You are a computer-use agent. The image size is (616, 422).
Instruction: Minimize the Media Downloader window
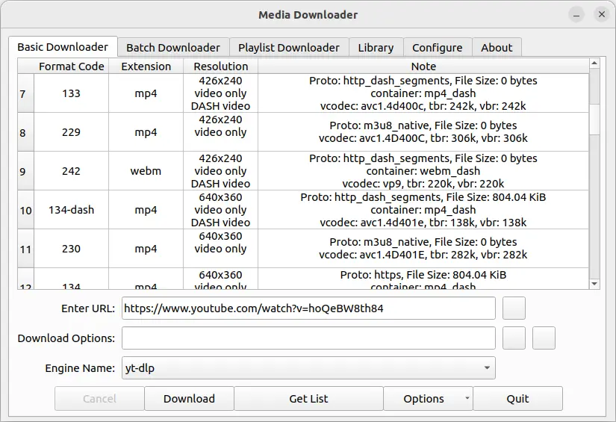pyautogui.click(x=576, y=15)
